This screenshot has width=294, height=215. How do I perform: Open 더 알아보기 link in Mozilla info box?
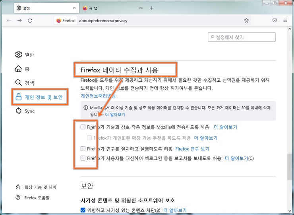[115, 114]
